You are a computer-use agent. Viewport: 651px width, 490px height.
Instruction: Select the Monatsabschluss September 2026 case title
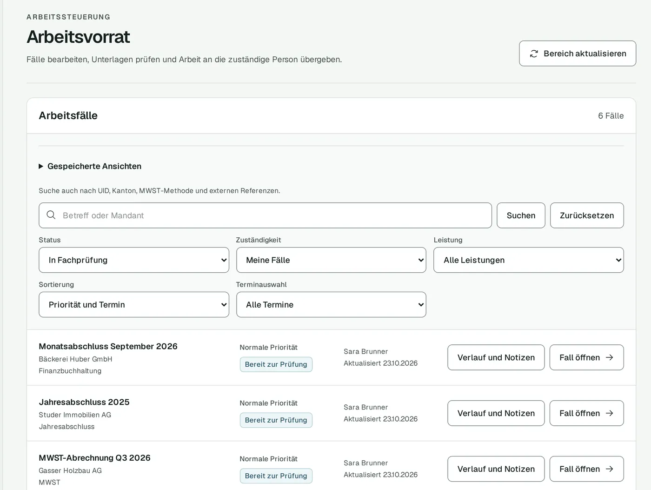tap(108, 346)
